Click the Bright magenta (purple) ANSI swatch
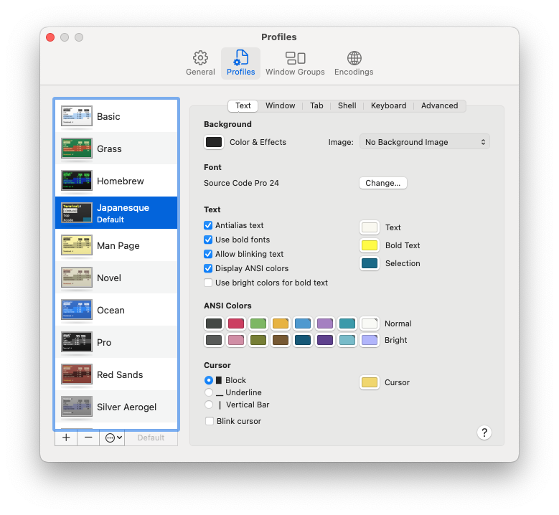This screenshot has width=559, height=515. click(x=325, y=340)
